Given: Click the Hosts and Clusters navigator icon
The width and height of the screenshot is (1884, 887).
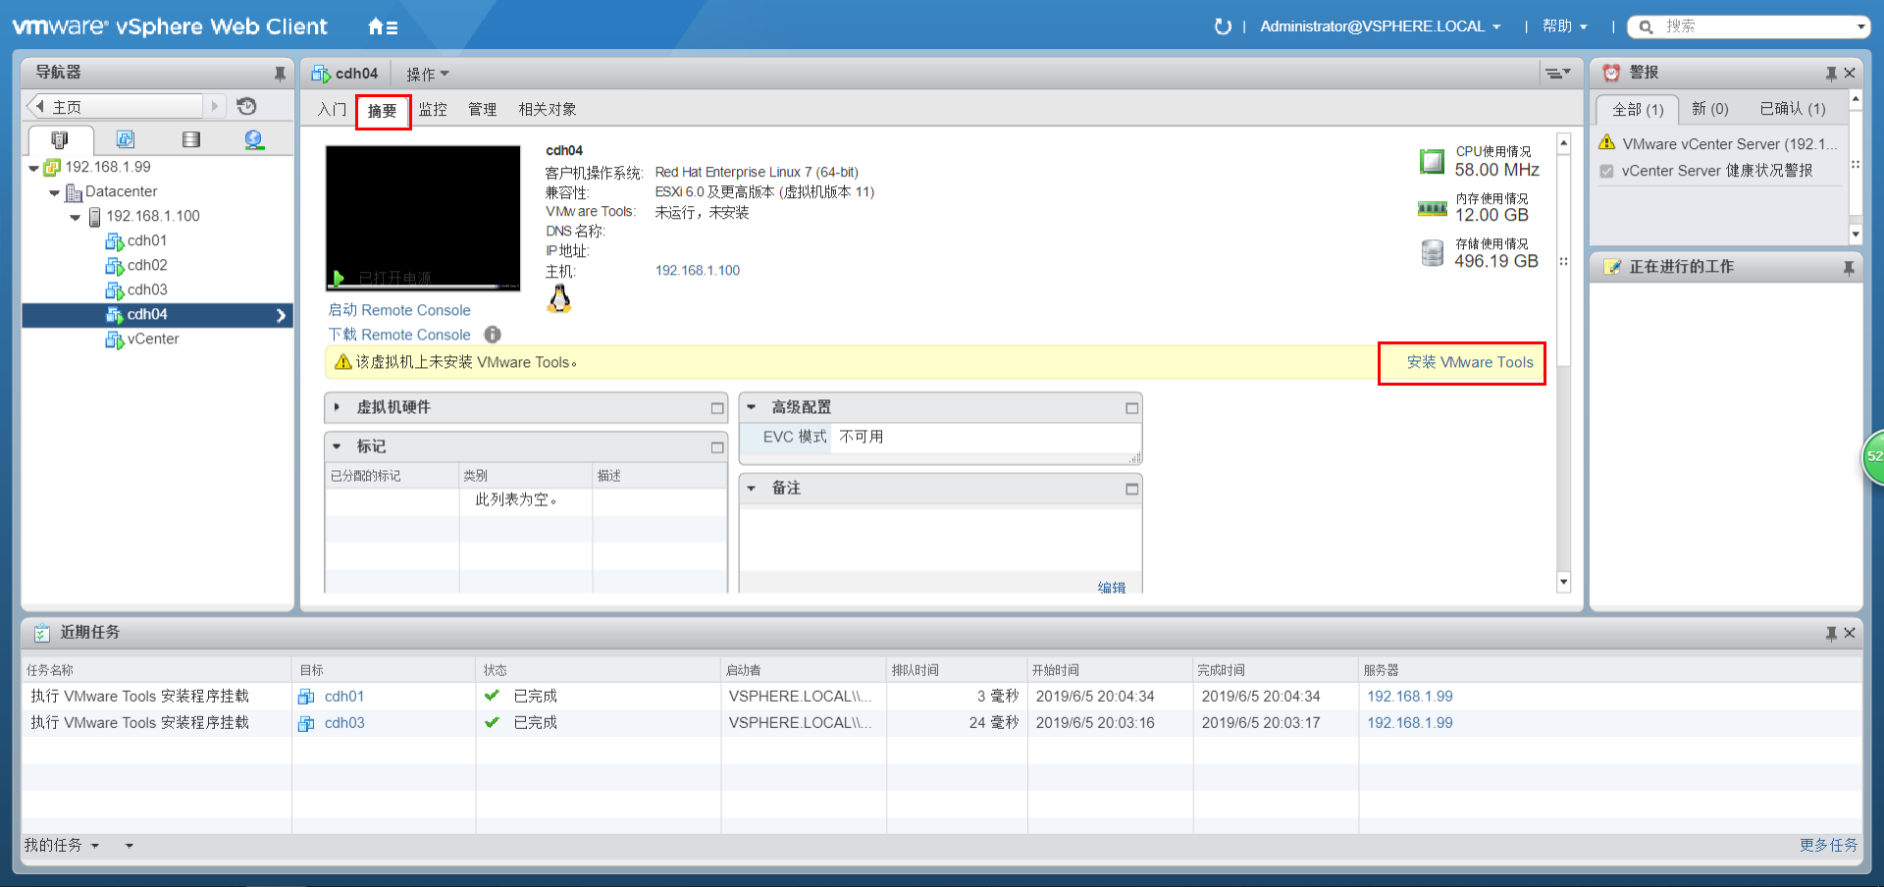Looking at the screenshot, I should click(x=61, y=139).
